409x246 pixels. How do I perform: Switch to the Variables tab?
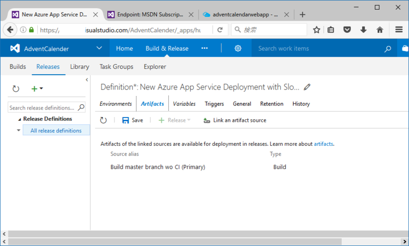click(184, 104)
